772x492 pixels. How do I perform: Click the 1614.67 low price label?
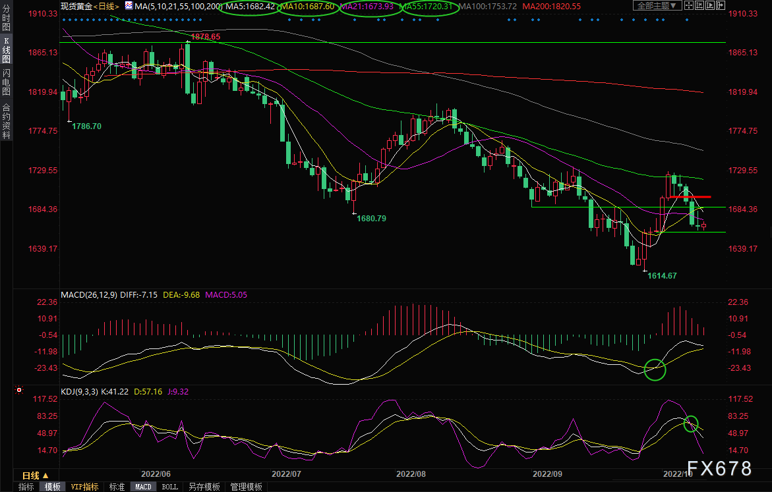click(662, 275)
